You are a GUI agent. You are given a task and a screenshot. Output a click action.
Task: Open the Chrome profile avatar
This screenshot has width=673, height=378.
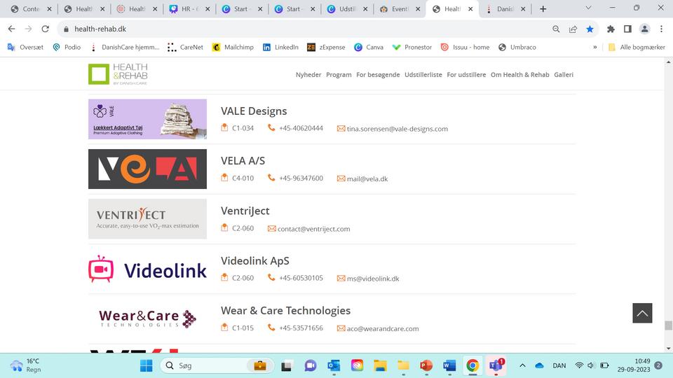(644, 29)
